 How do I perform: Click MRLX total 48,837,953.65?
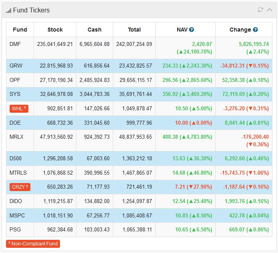click(x=136, y=137)
